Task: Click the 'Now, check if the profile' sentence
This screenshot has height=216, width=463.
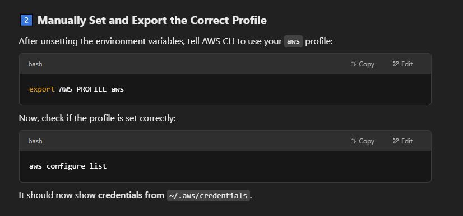Action: (97, 118)
